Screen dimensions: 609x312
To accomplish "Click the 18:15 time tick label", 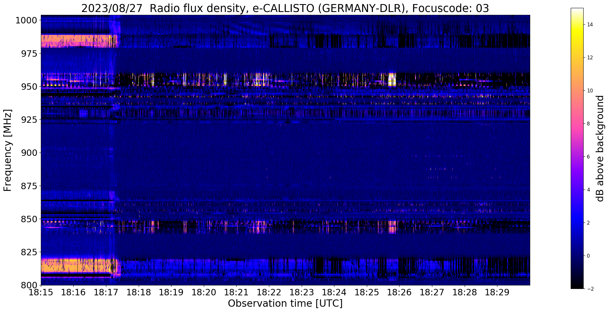I will (x=41, y=292).
